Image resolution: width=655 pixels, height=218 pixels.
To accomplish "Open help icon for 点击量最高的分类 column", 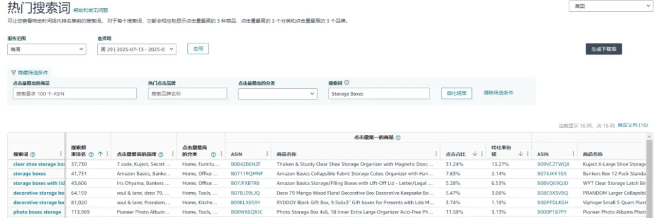I will pyautogui.click(x=213, y=154).
